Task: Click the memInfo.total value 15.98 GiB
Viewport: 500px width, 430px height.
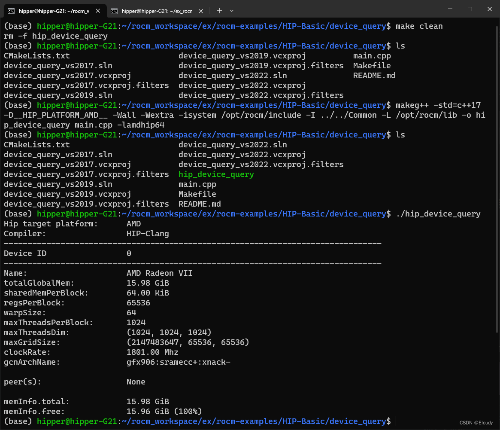Action: click(148, 402)
